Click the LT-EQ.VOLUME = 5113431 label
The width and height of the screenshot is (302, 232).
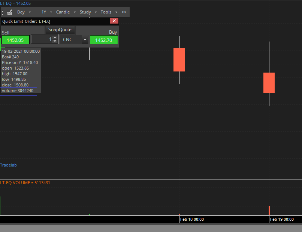point(25,183)
